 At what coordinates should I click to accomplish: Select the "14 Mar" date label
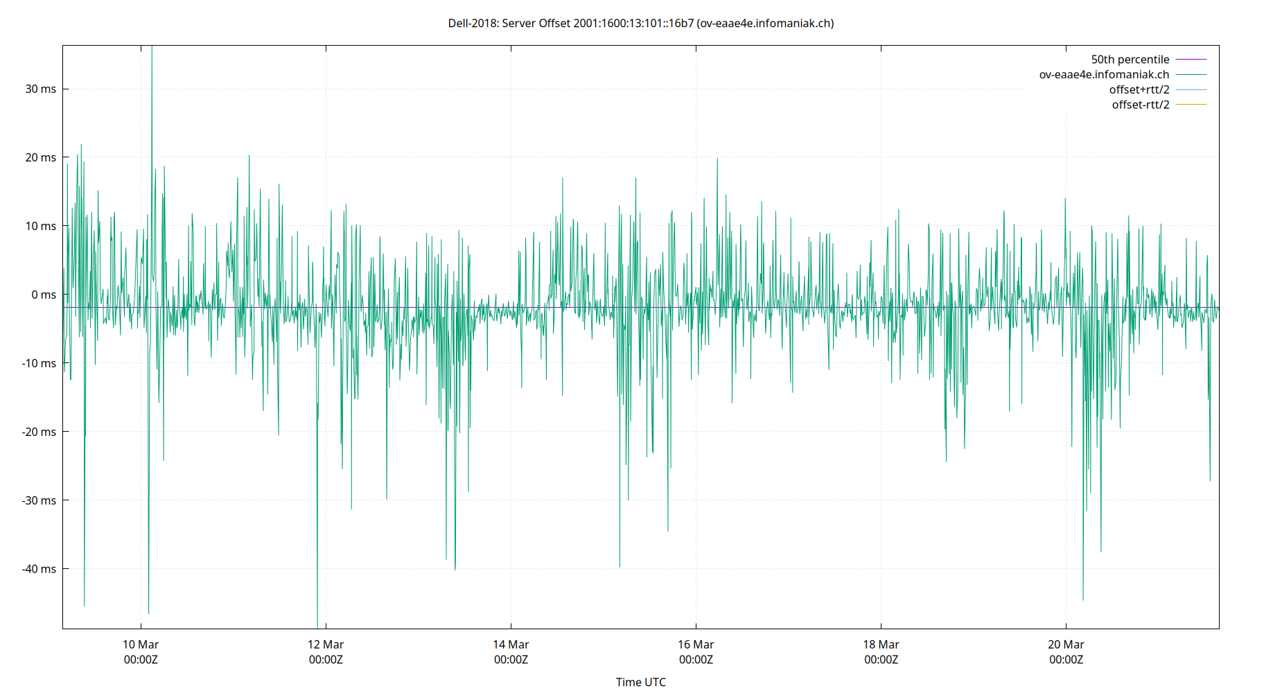coord(511,644)
